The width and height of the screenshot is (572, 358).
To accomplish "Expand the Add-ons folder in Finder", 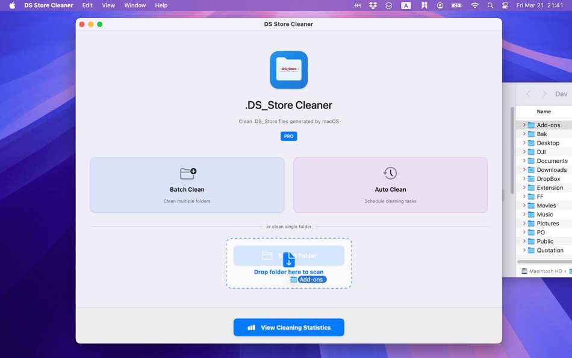I will tap(524, 125).
